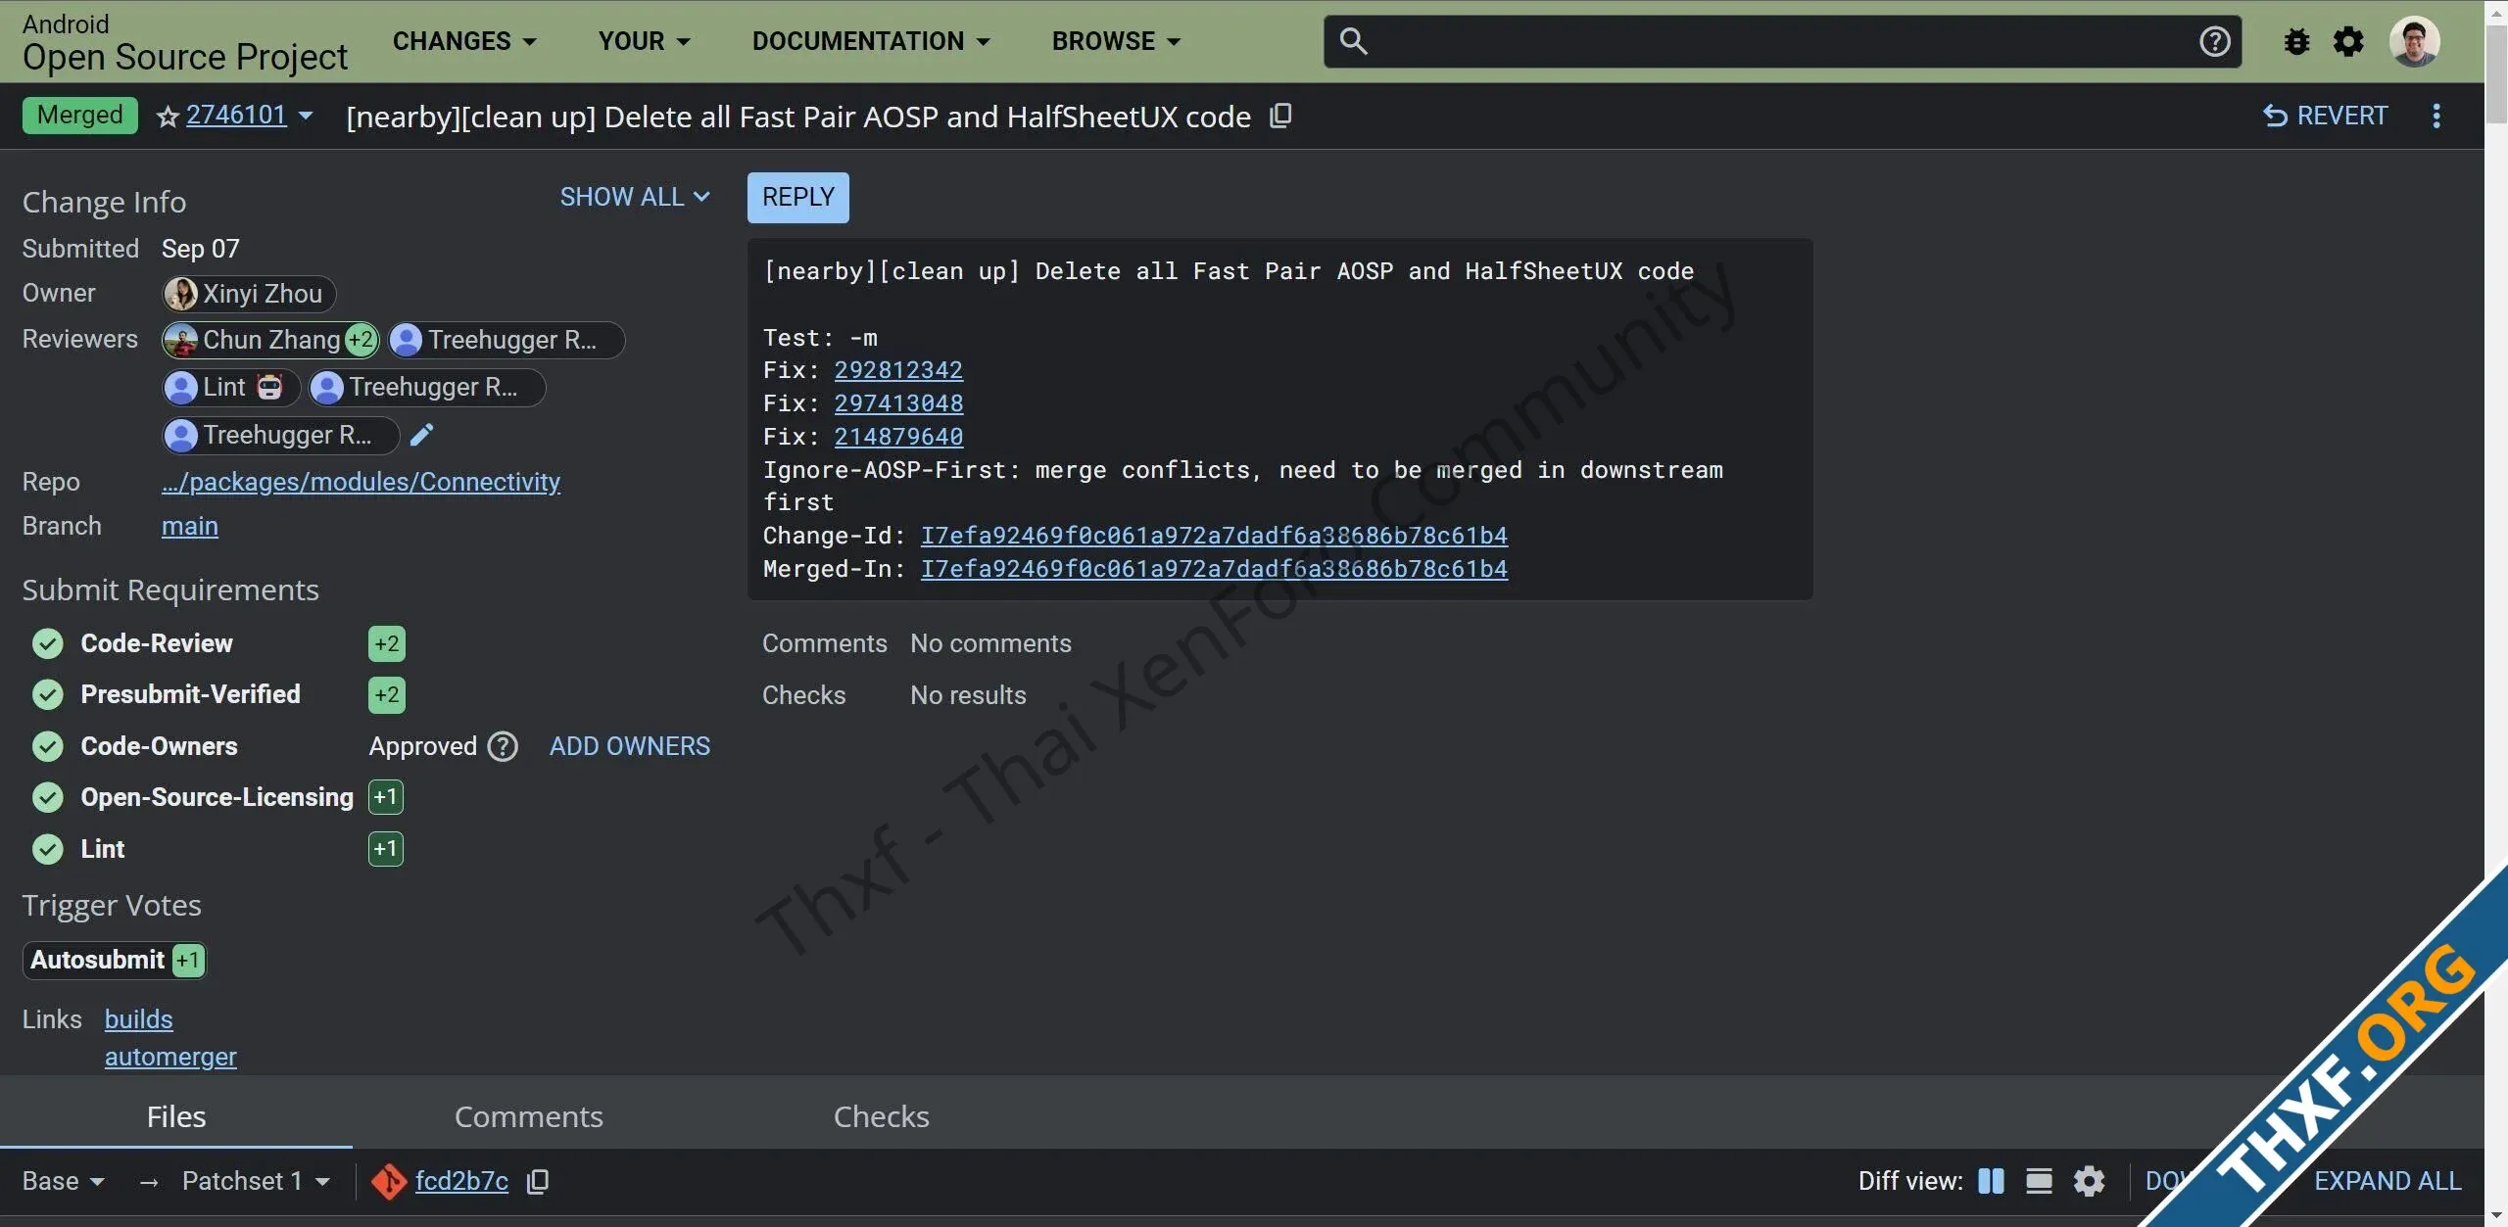
Task: Open the BROWSE dropdown menu
Action: pyautogui.click(x=1116, y=41)
